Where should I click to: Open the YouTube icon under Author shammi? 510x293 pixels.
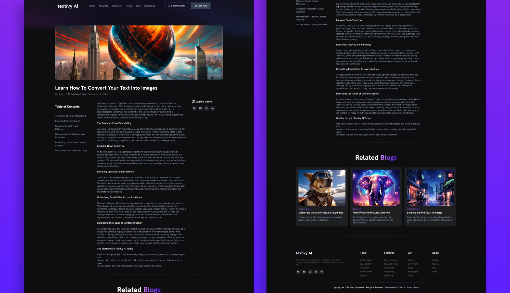(200, 108)
